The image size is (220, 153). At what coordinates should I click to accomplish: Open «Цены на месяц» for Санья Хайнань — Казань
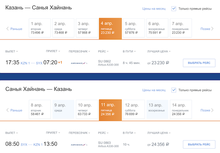coord(154,90)
